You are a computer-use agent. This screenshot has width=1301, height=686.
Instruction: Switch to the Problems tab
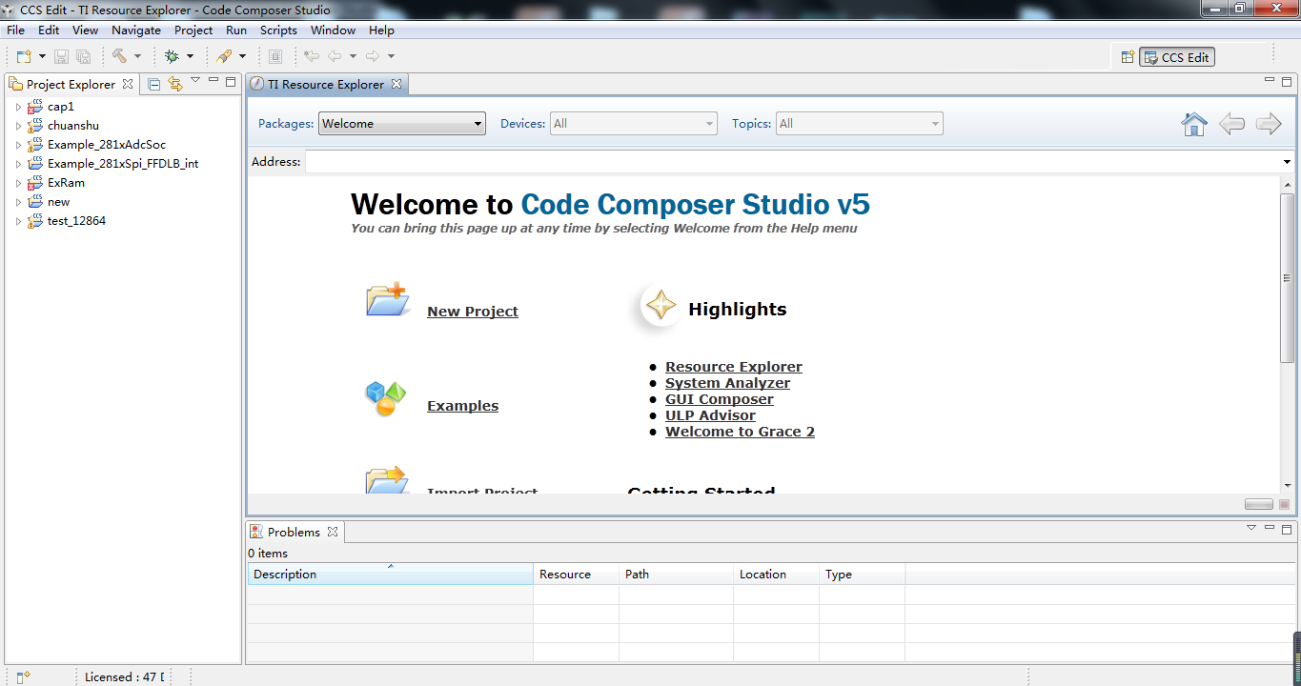[x=293, y=532]
